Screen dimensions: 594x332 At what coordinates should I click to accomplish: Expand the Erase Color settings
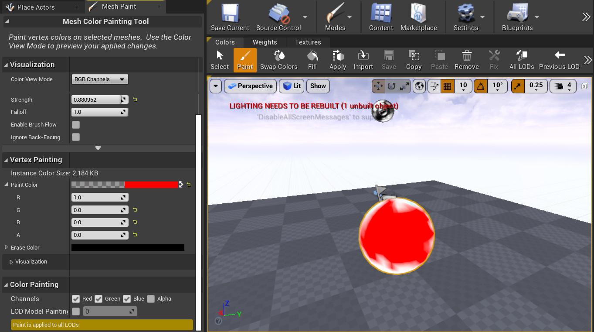coord(6,247)
